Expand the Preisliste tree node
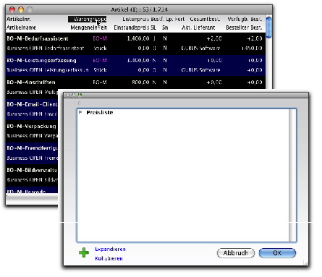Screen dimensions: 322x277 tap(80, 112)
